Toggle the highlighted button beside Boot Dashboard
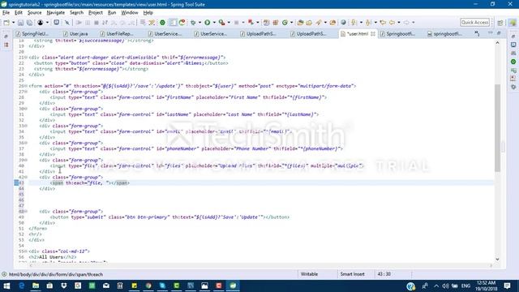This screenshot has width=519, height=292. point(173,23)
